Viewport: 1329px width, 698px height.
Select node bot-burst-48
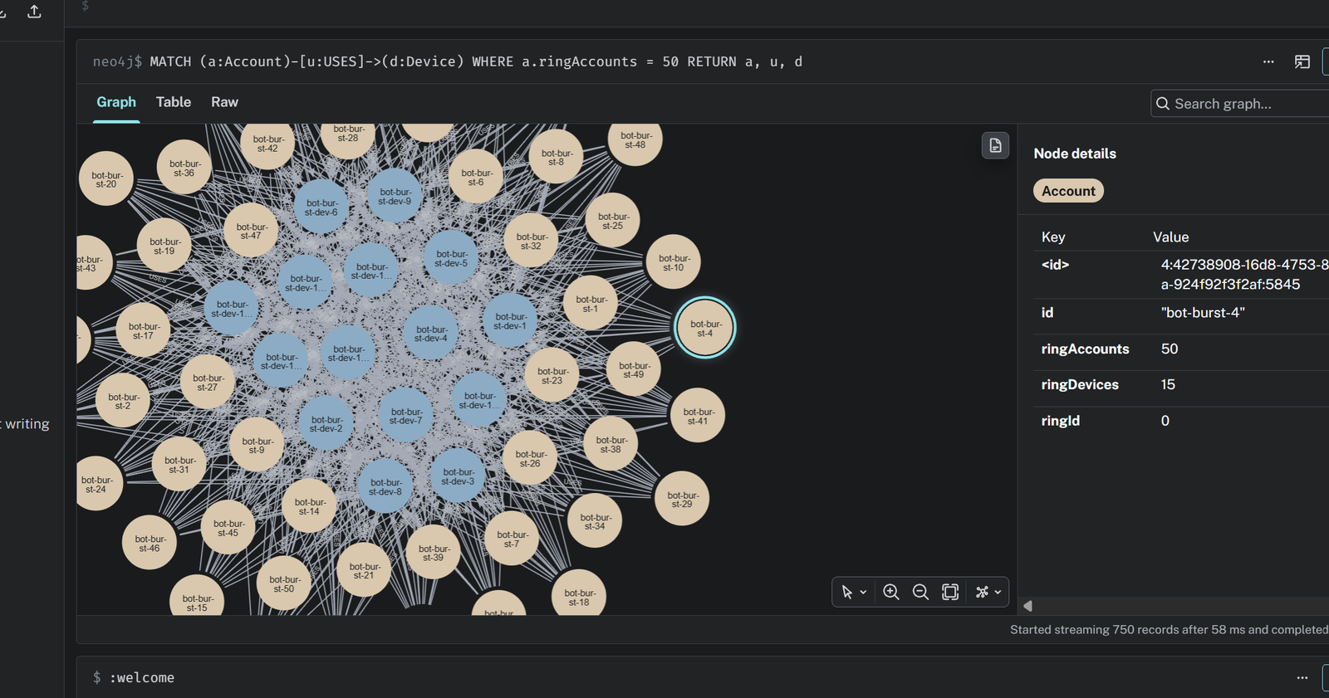(635, 139)
